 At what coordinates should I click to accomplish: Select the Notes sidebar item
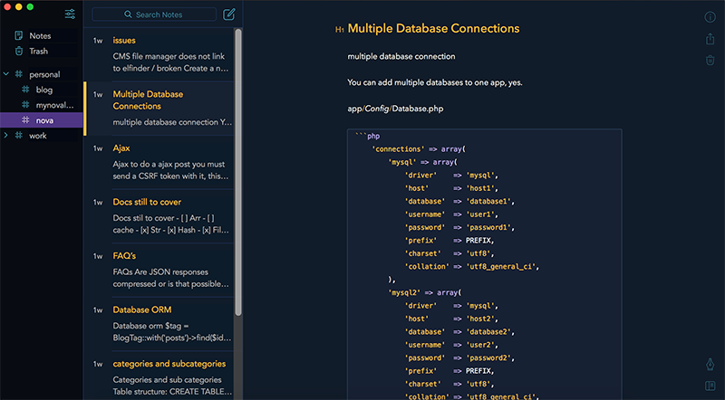click(42, 35)
